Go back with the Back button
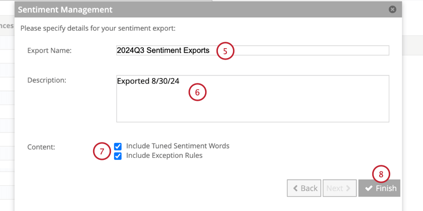Screen dimensions: 423x211 [x=305, y=188]
